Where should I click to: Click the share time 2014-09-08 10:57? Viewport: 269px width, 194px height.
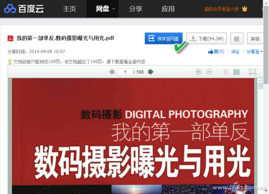(47, 52)
